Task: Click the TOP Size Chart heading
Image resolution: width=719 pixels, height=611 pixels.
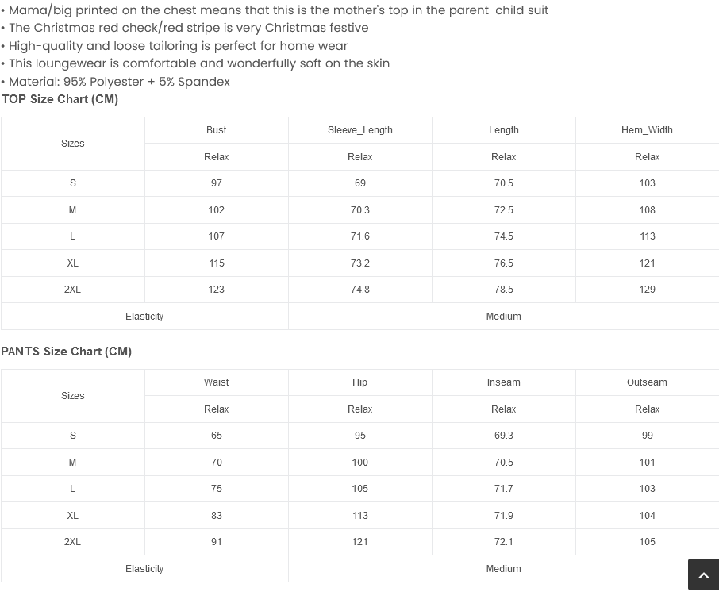Action: click(60, 99)
